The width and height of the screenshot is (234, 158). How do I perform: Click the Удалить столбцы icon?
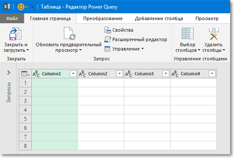pyautogui.click(x=214, y=34)
